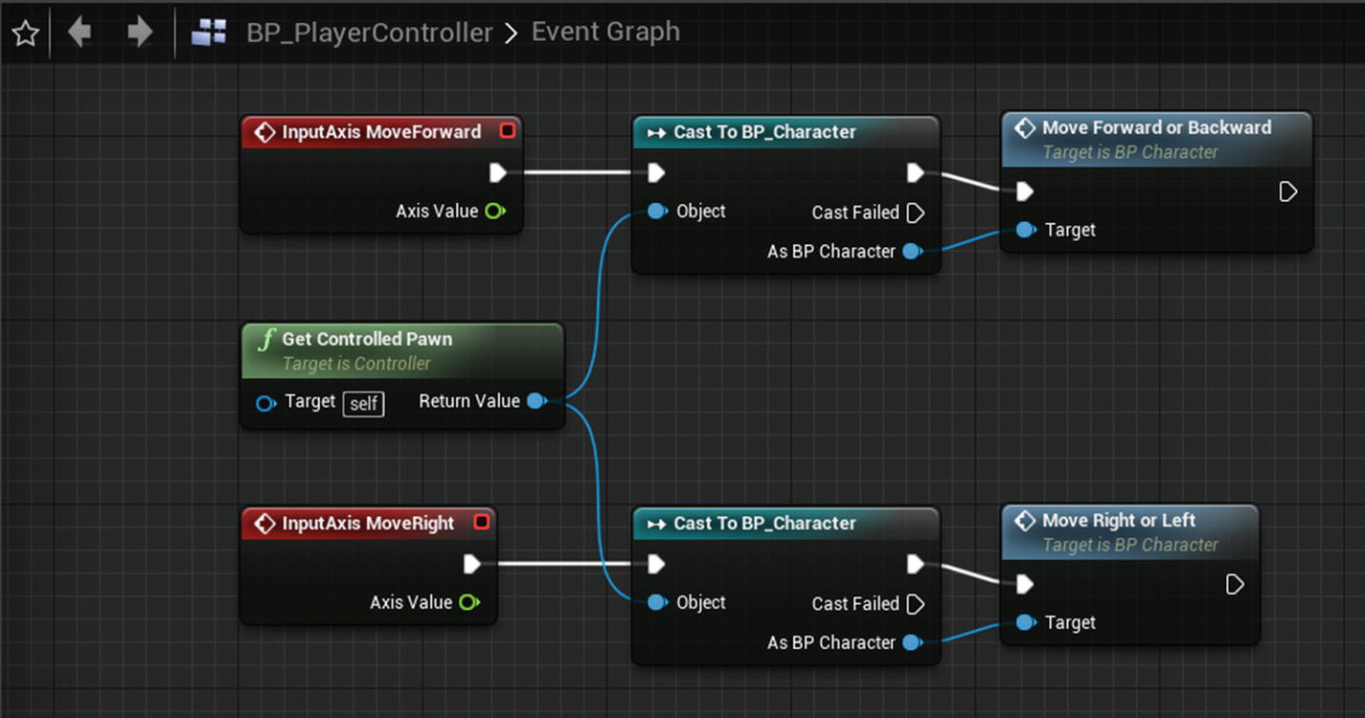The image size is (1365, 718).
Task: Click red square on InputAxis MoveForward node
Action: point(507,130)
